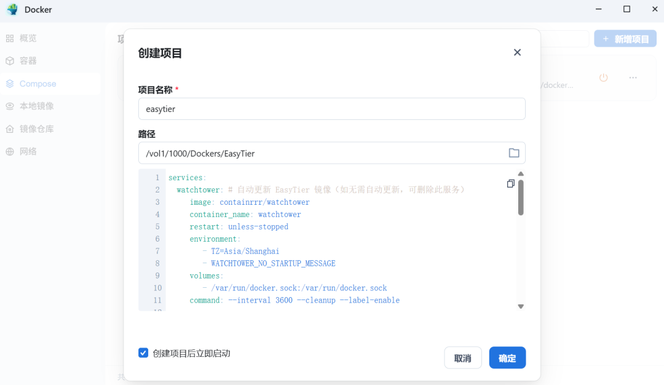Close the 创建项目 dialog
The image size is (664, 385).
tap(517, 52)
